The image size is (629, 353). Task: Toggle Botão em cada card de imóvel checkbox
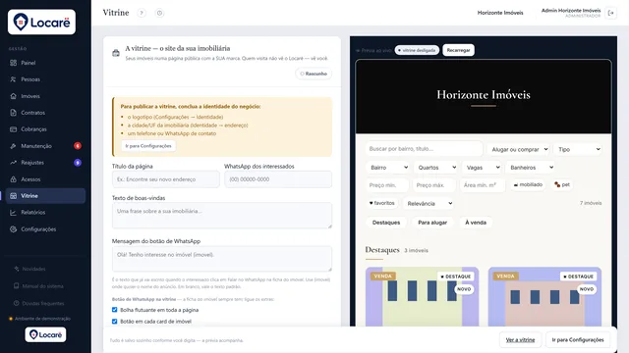(115, 322)
